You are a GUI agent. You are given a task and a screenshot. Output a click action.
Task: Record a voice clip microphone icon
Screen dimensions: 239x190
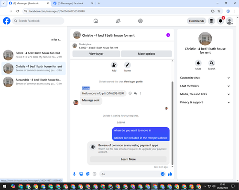74,174
